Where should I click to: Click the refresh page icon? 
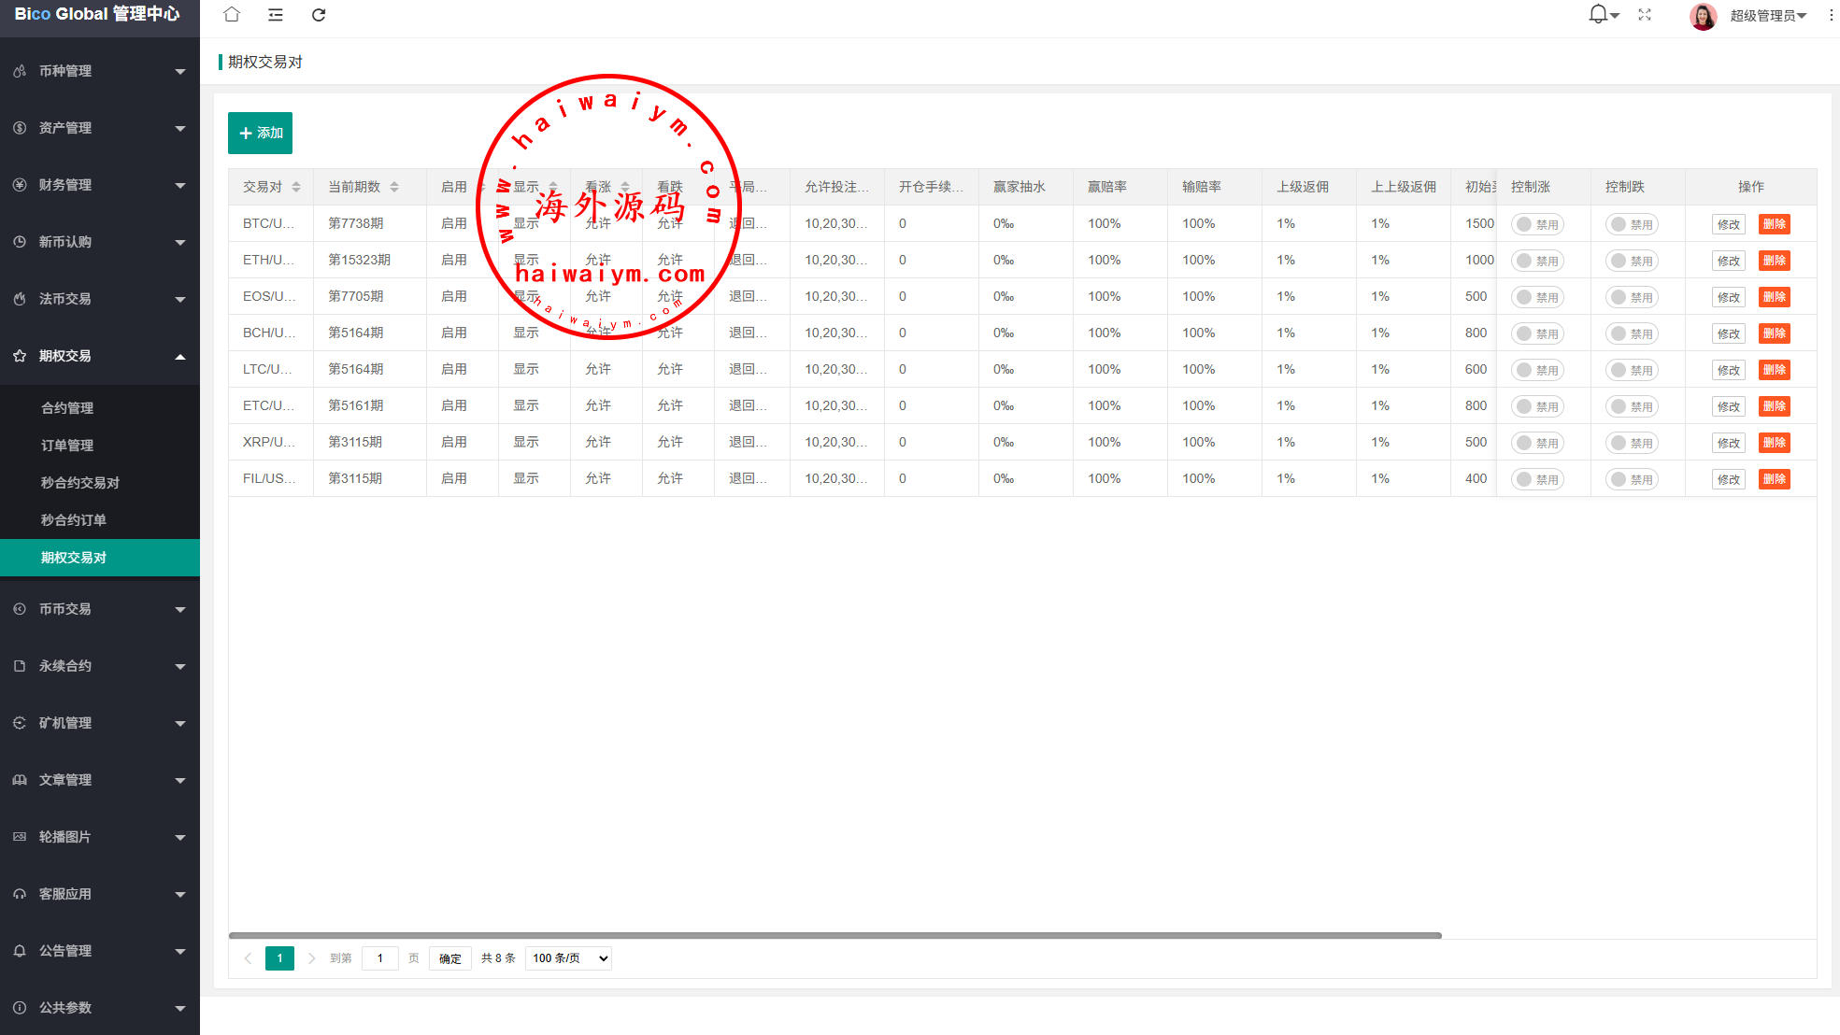pyautogui.click(x=319, y=15)
